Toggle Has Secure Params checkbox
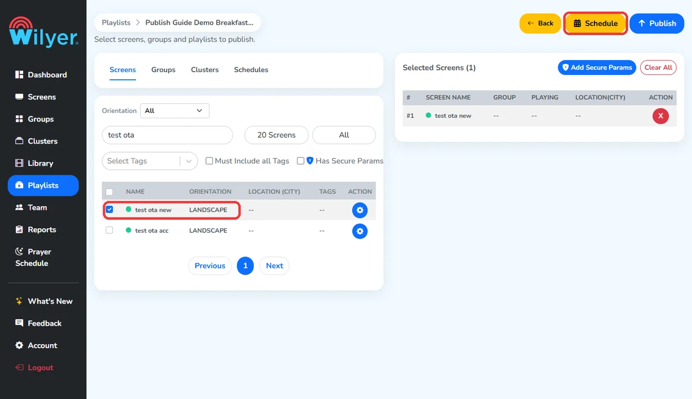 point(300,161)
